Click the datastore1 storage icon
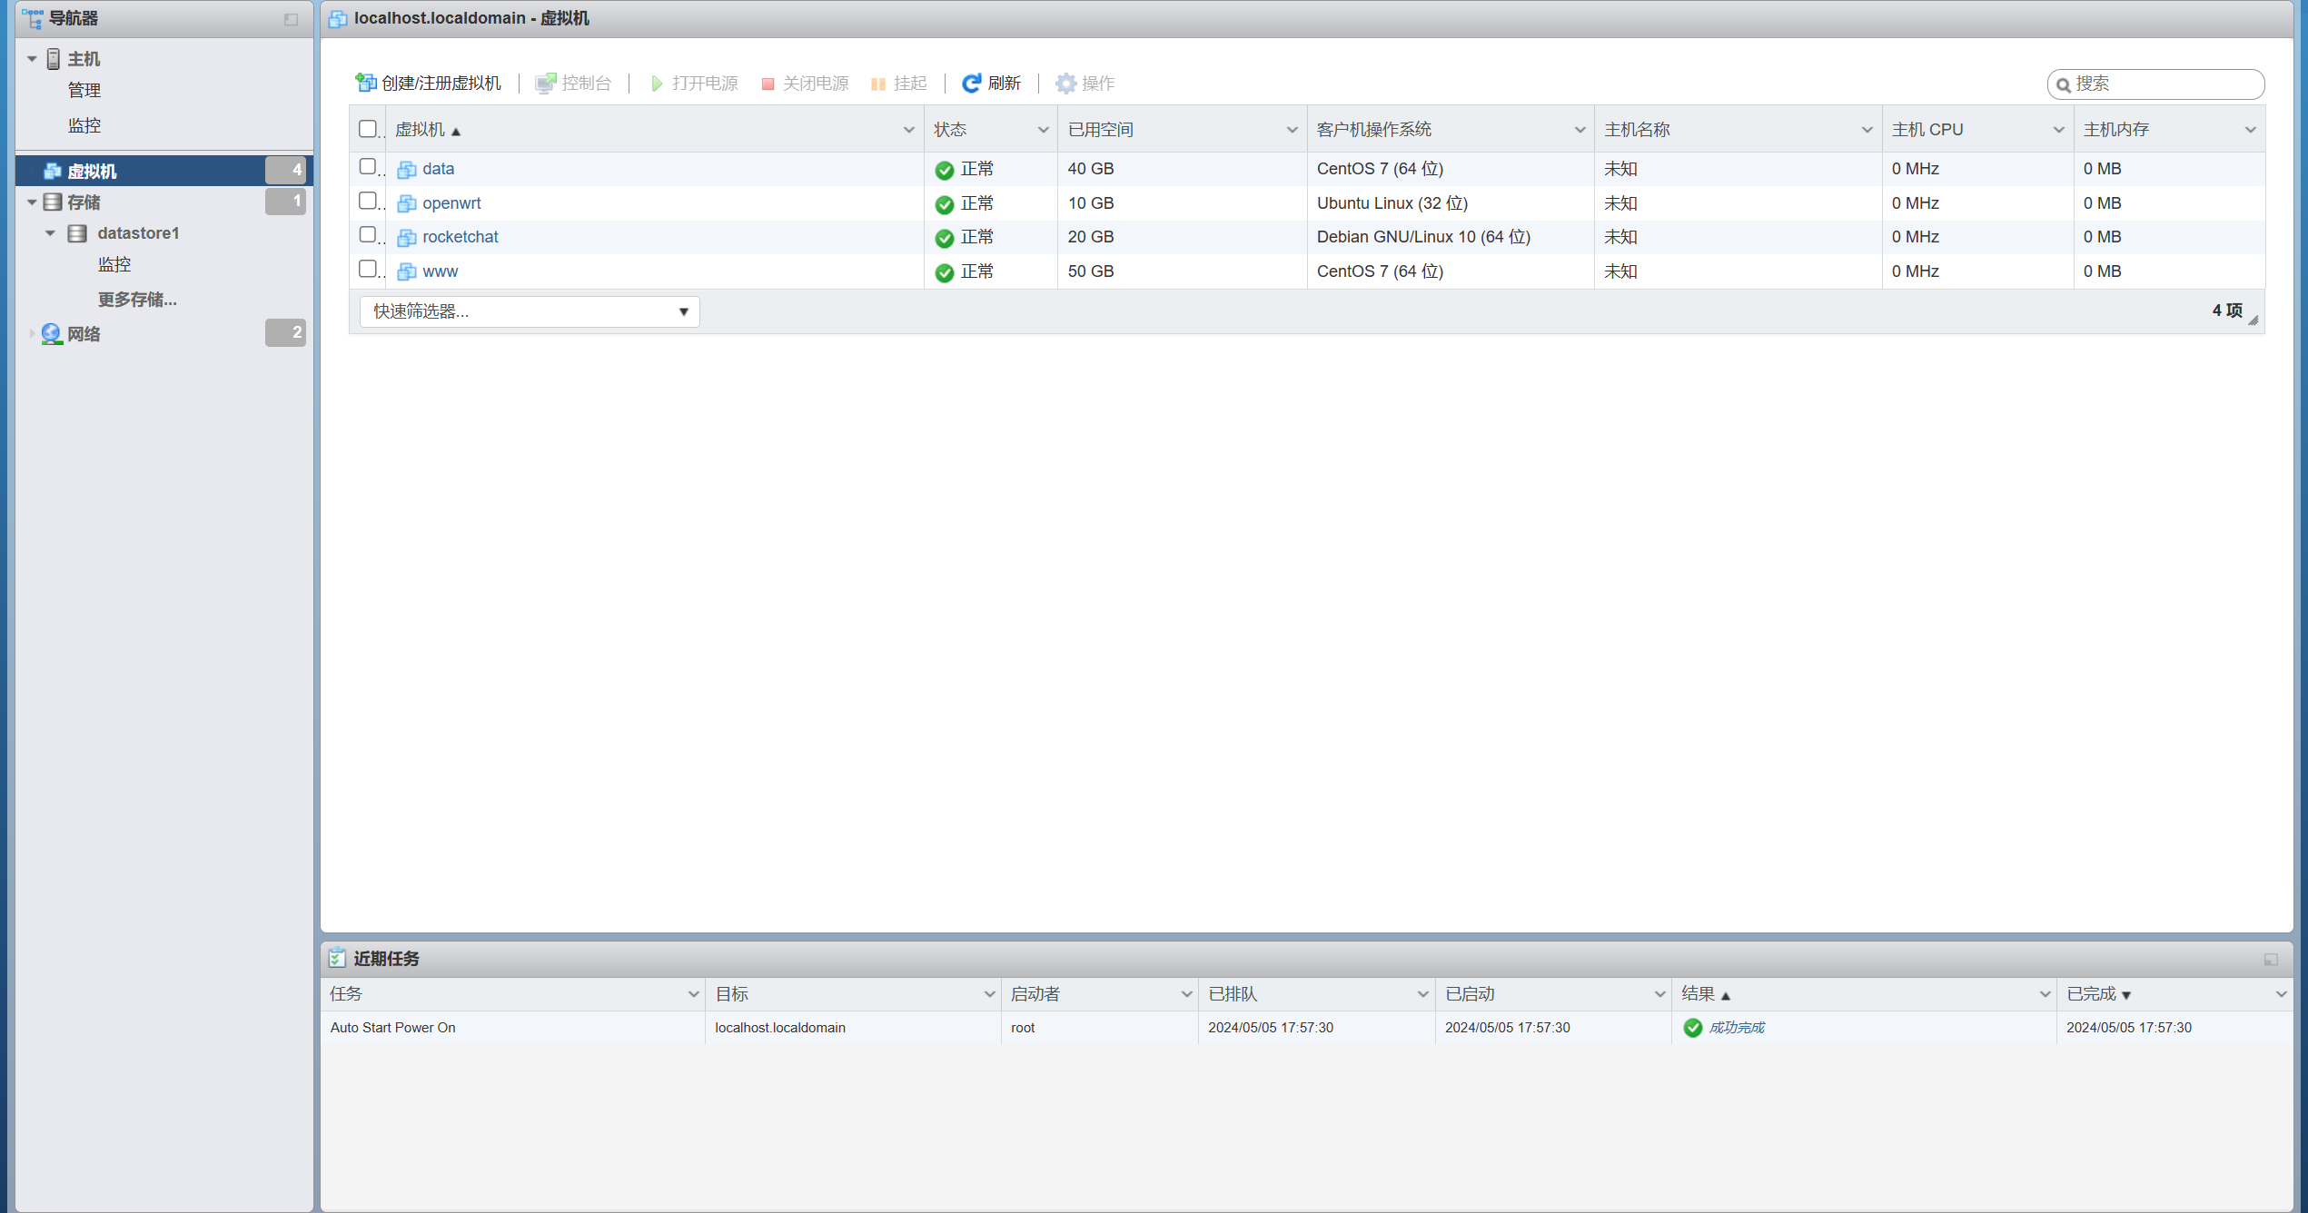The width and height of the screenshot is (2308, 1213). (x=78, y=233)
